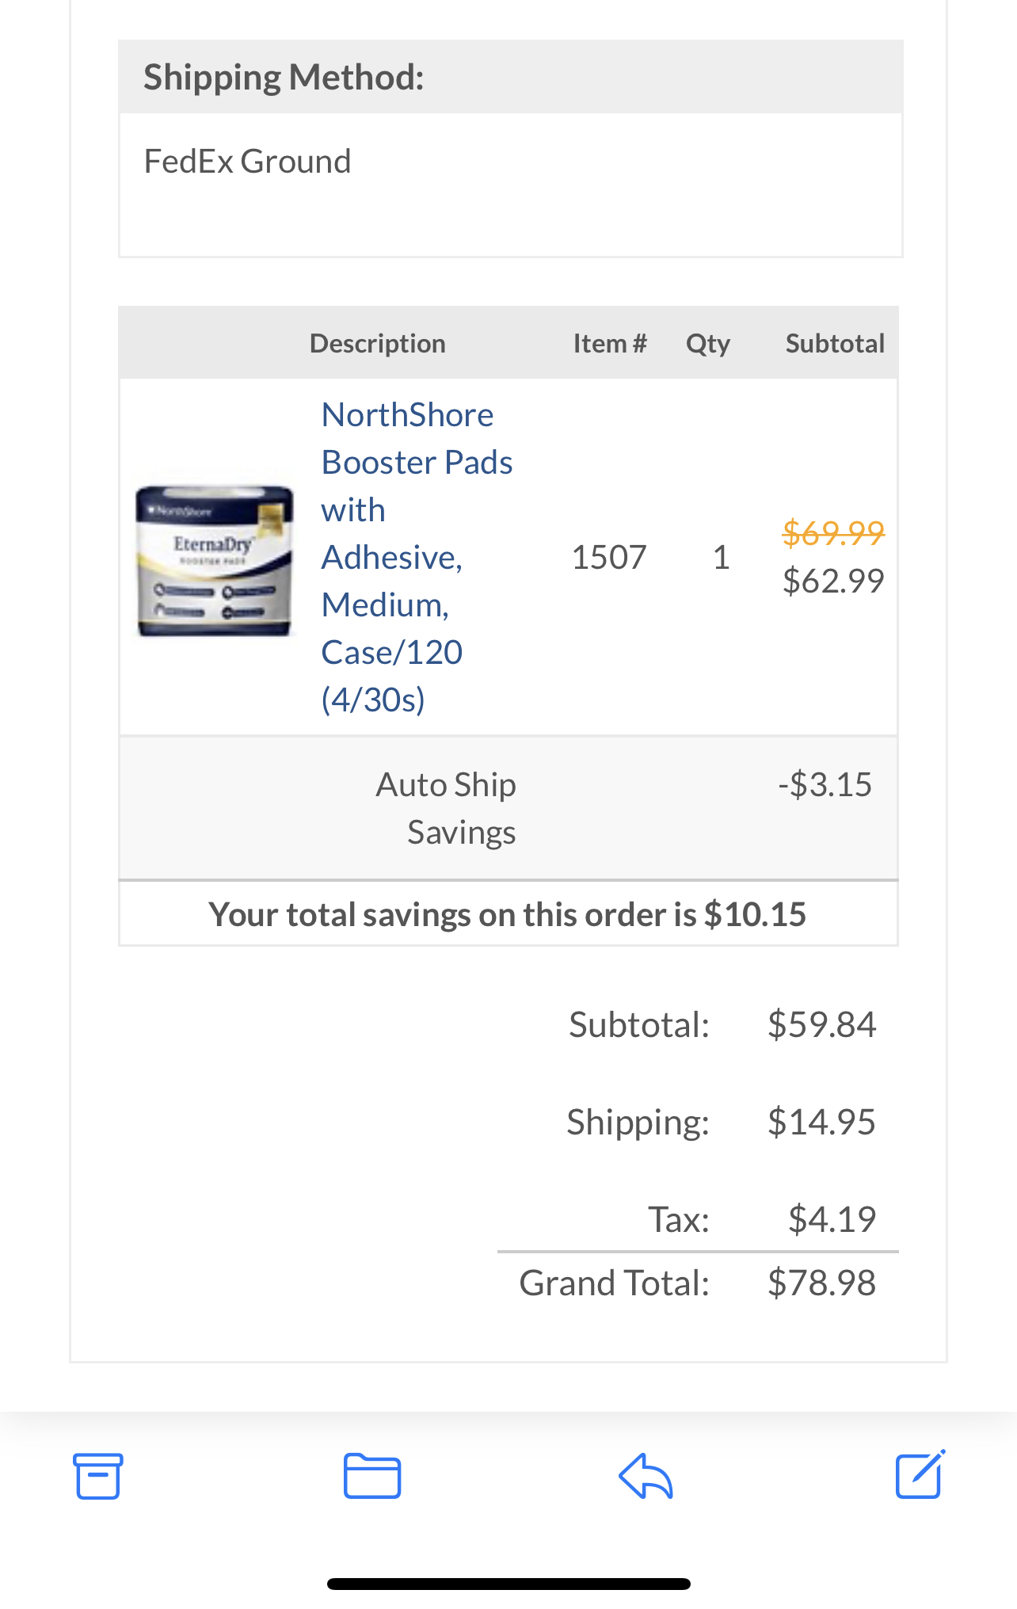Tap the discounted $62.99 price
This screenshot has width=1017, height=1609.
click(x=833, y=581)
